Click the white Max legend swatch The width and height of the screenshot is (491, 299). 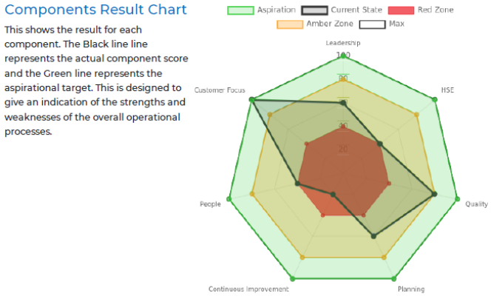371,24
